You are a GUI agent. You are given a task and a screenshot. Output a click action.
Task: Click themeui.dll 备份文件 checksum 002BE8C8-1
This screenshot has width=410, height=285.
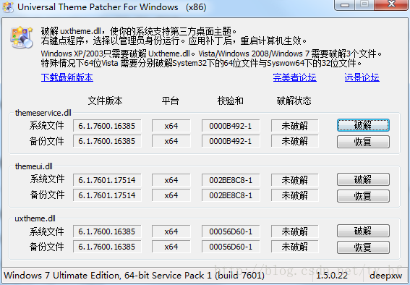tap(231, 195)
